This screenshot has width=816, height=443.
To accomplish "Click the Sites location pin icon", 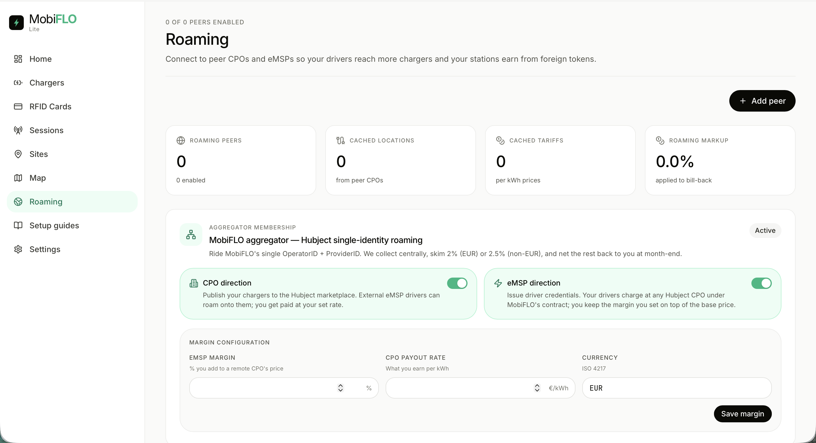I will coord(18,154).
